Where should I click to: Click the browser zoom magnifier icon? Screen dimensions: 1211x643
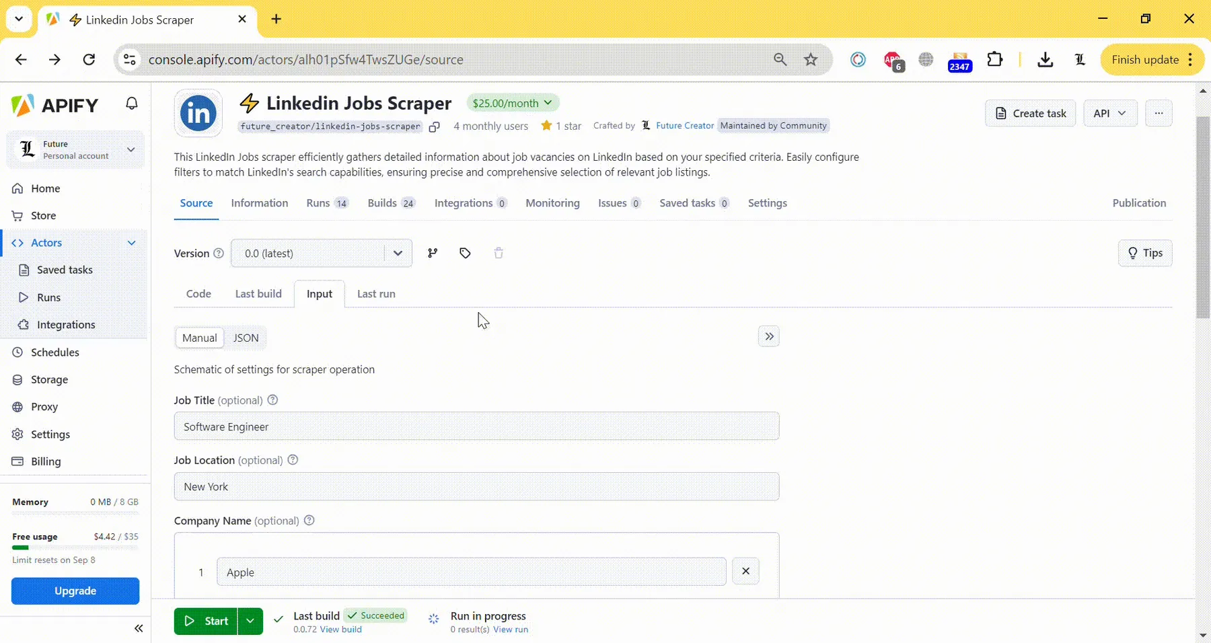point(780,59)
